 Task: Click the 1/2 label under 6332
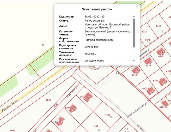[161, 32]
